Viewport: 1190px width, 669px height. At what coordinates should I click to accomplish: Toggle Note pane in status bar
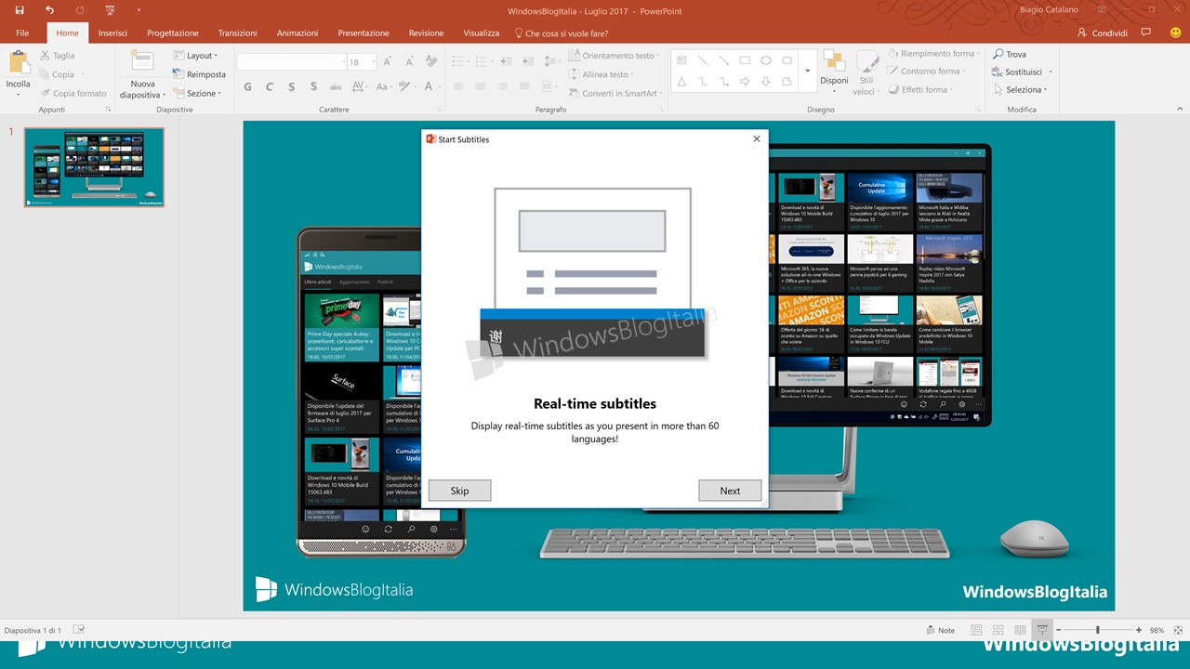click(x=939, y=630)
